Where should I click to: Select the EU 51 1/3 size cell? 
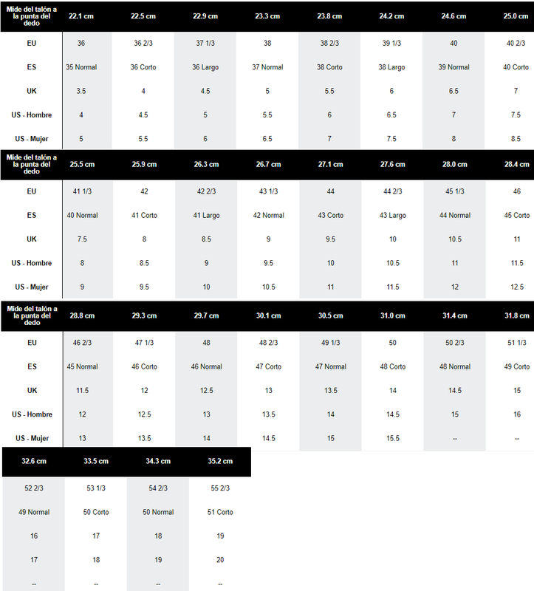(516, 343)
